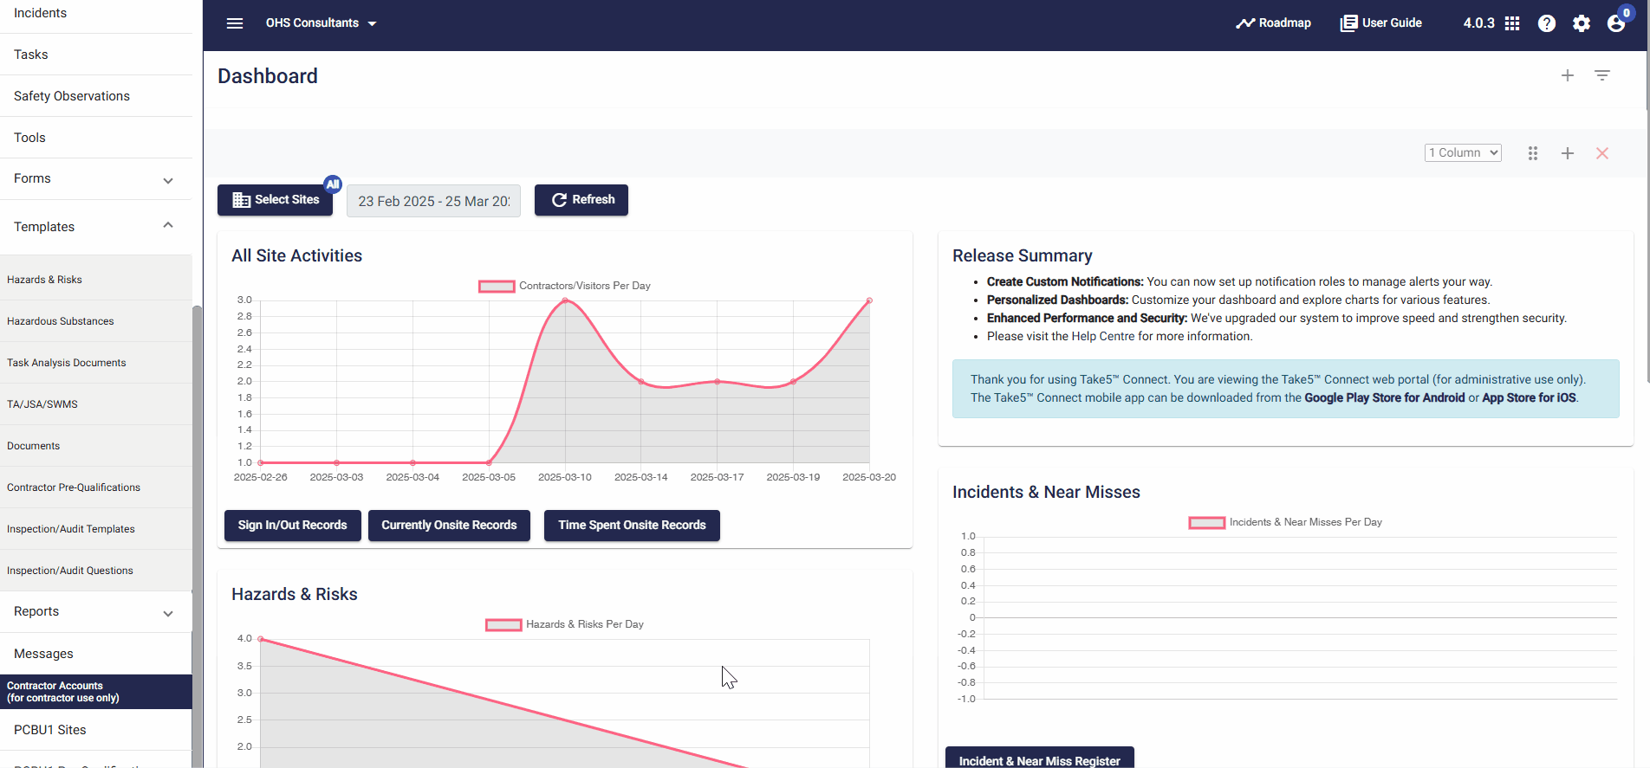Click the 2025-03-10 peak data point

click(x=565, y=300)
